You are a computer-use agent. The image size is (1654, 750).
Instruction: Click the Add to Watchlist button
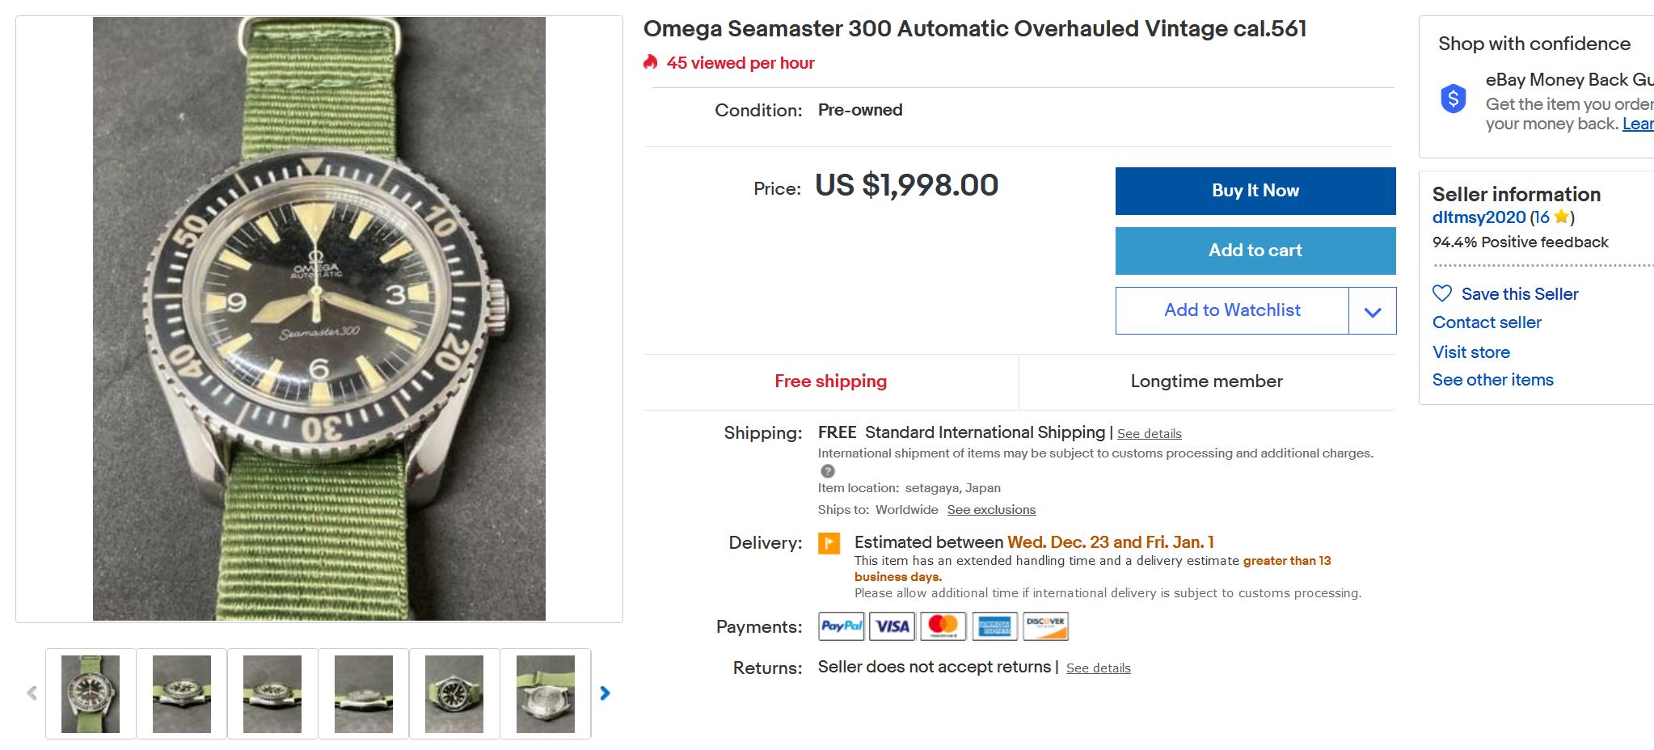click(x=1232, y=310)
